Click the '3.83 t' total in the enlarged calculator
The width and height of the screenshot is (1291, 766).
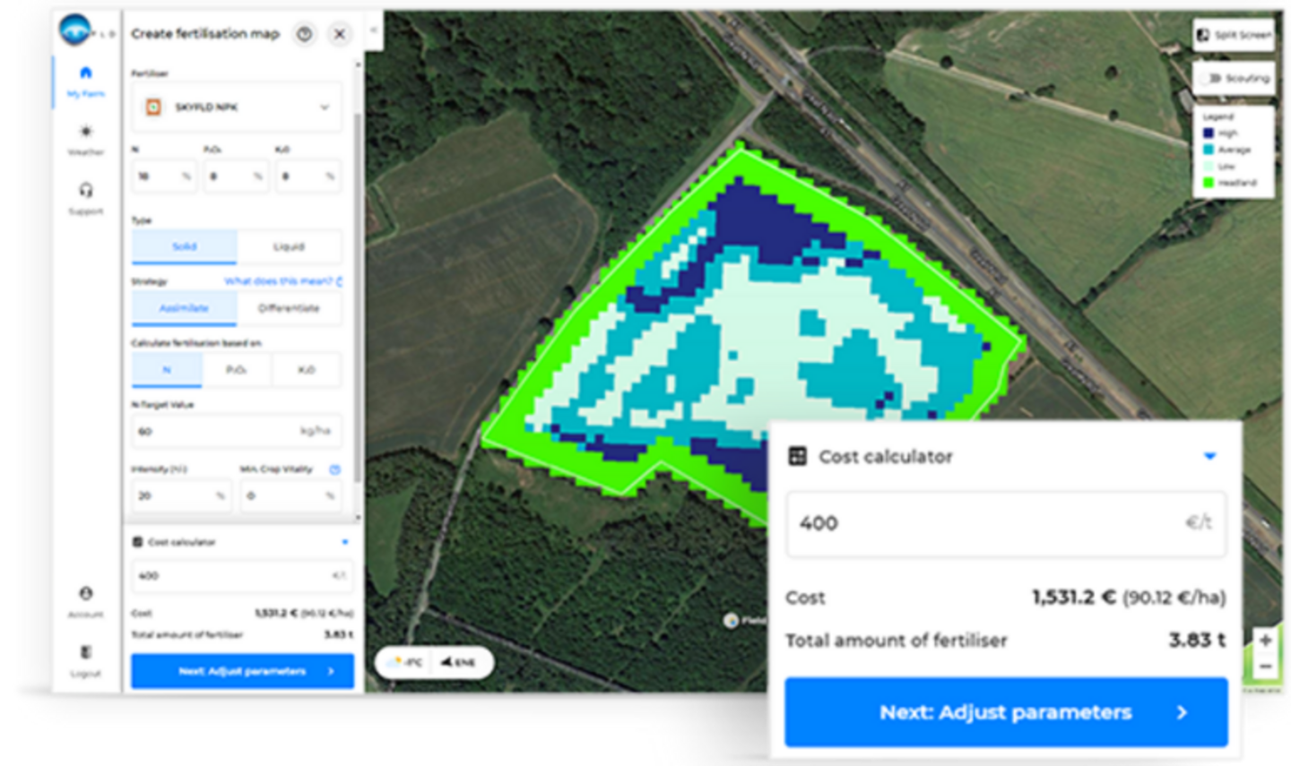tap(1197, 640)
